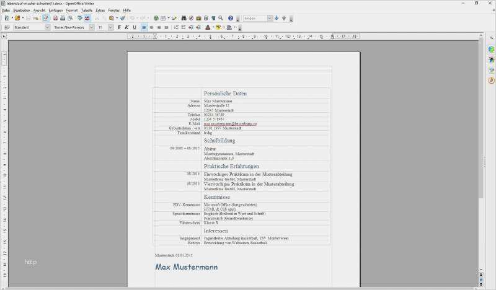Click the Help question mark icon
Screen dimensions: 496x290
tap(231, 19)
